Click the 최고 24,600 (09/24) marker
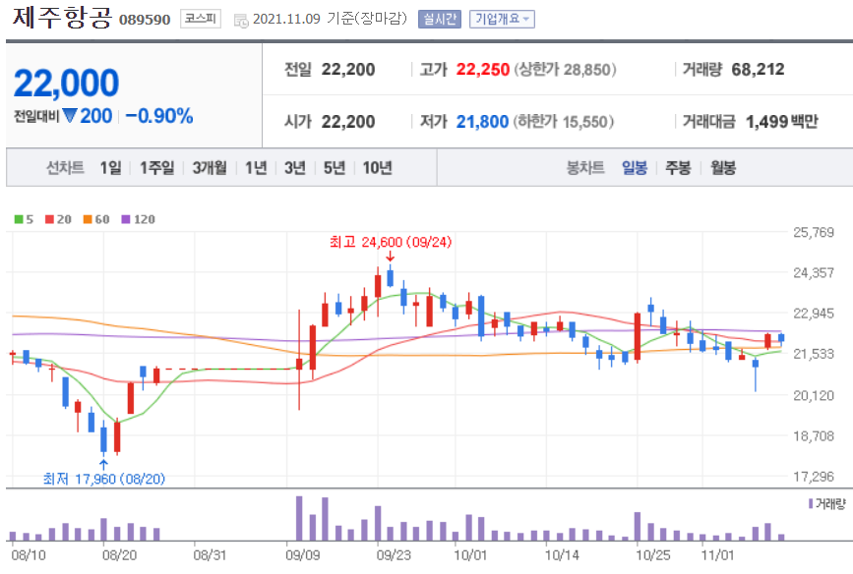 click(391, 242)
